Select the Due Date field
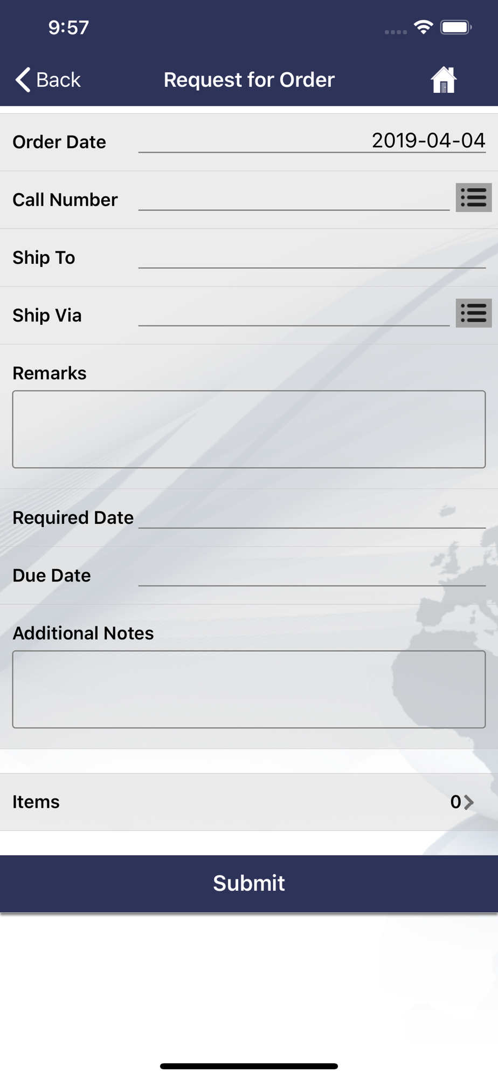The width and height of the screenshot is (498, 1079). [312, 574]
